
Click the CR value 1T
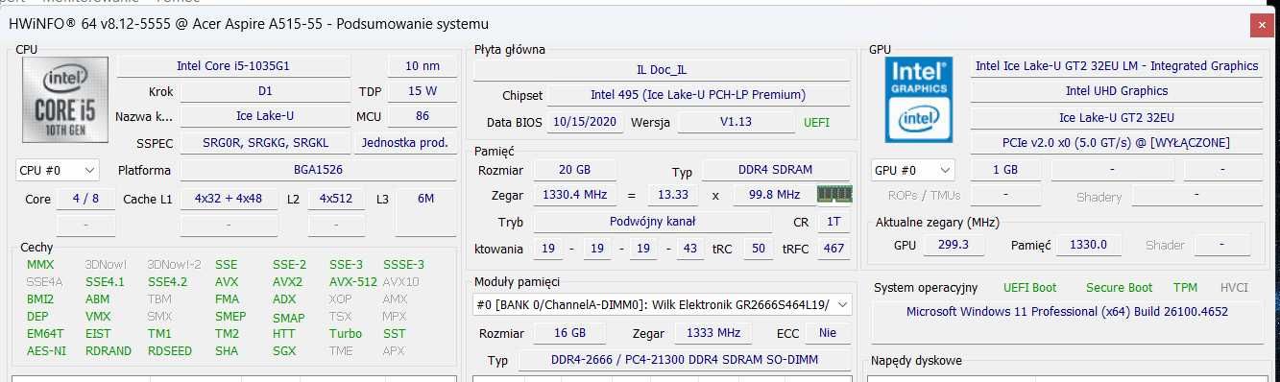[833, 221]
